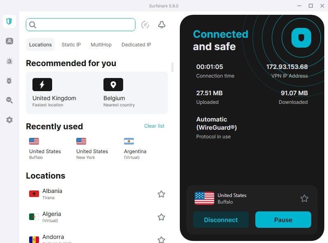Image resolution: width=328 pixels, height=243 pixels.
Task: Switch to the Static IP tab
Action: click(71, 45)
